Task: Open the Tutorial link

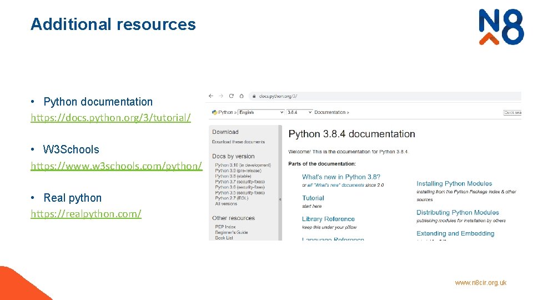Action: pyautogui.click(x=313, y=198)
